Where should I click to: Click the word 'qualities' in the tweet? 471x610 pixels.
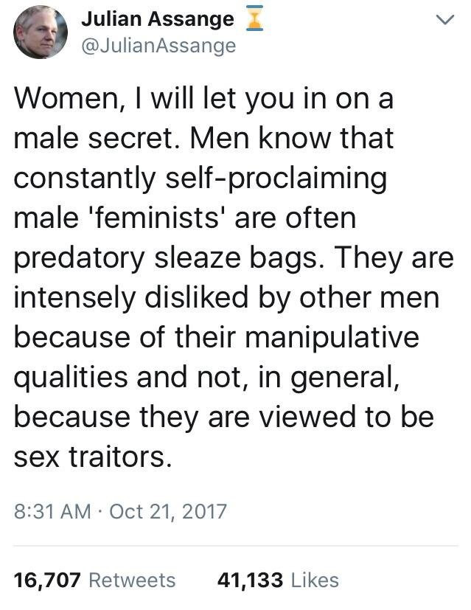click(68, 378)
